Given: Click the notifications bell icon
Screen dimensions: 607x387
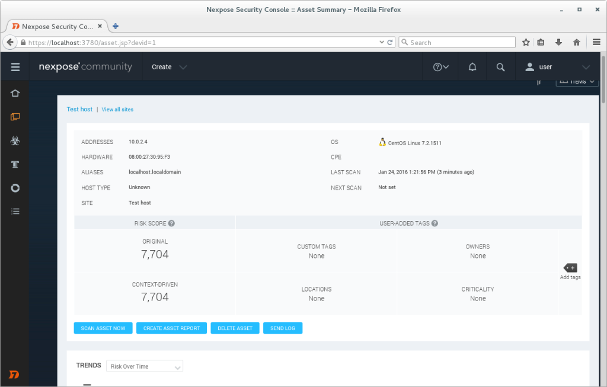Looking at the screenshot, I should coord(471,66).
